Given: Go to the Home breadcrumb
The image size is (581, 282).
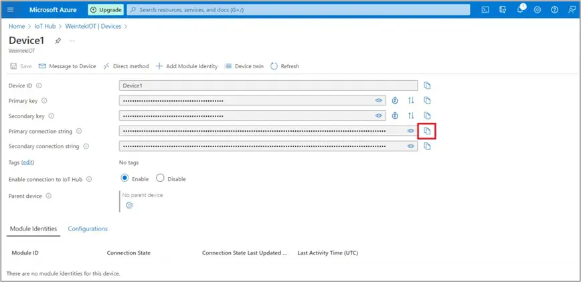Looking at the screenshot, I should 17,26.
